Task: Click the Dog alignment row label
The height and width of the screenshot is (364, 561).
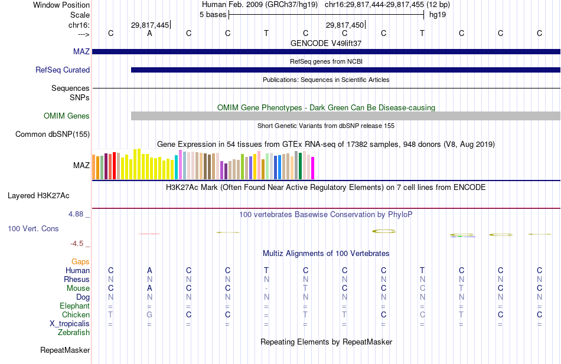Action: 83,297
